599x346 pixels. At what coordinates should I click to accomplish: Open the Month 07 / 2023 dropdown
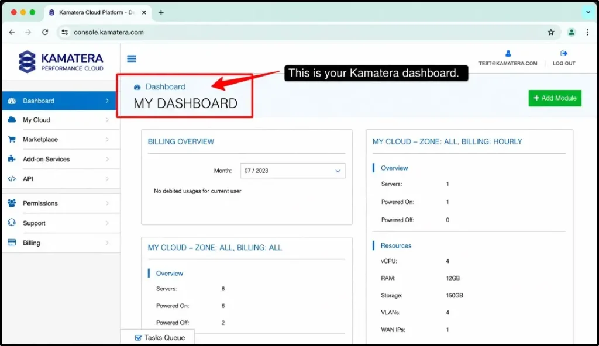point(292,171)
